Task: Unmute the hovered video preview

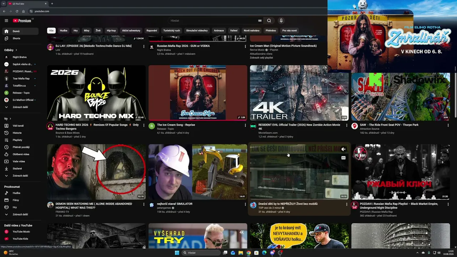Action: [x=343, y=149]
